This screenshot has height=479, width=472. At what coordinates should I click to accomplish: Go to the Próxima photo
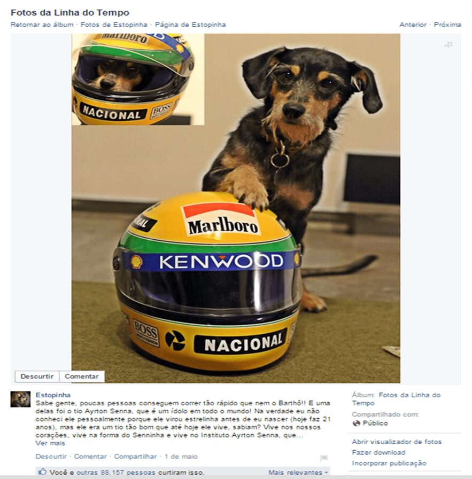click(x=447, y=25)
